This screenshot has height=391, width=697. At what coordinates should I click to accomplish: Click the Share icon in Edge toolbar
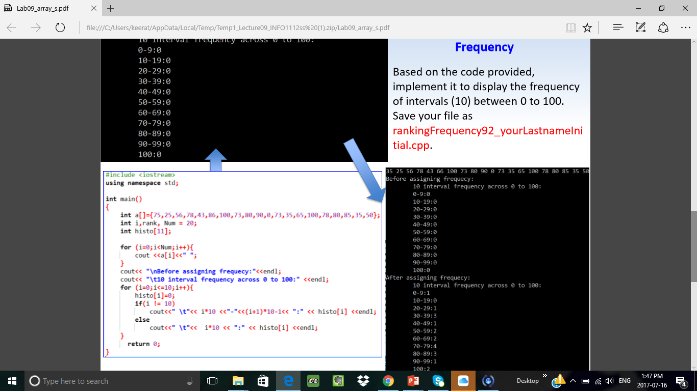tap(663, 27)
